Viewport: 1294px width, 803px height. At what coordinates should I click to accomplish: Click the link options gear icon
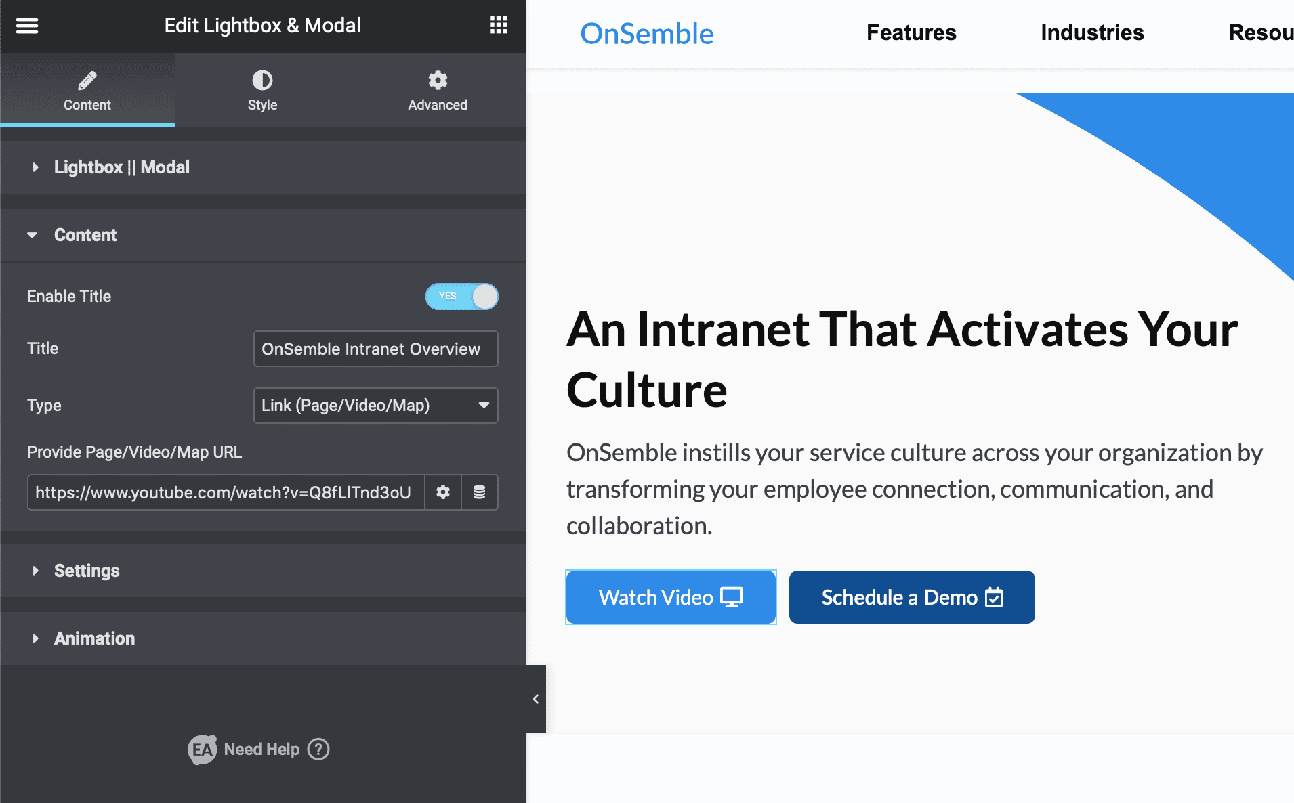(x=443, y=492)
